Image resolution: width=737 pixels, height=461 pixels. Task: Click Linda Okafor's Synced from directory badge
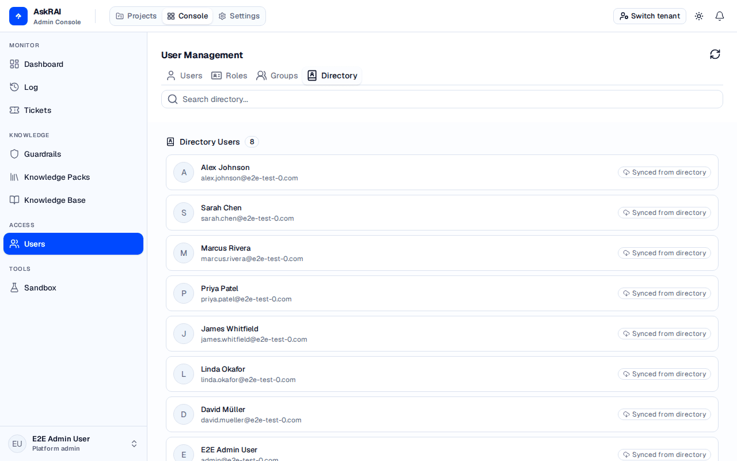pyautogui.click(x=664, y=374)
